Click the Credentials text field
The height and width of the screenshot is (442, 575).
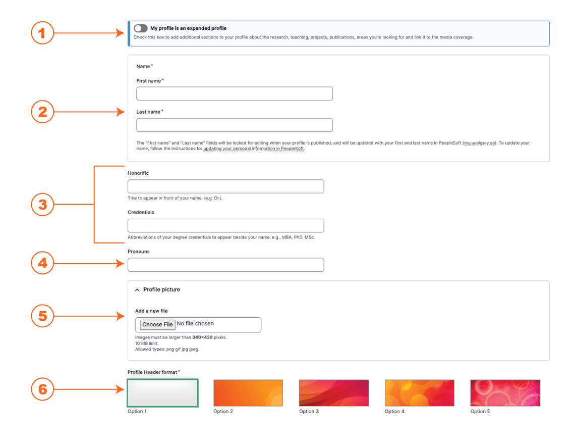(x=225, y=225)
